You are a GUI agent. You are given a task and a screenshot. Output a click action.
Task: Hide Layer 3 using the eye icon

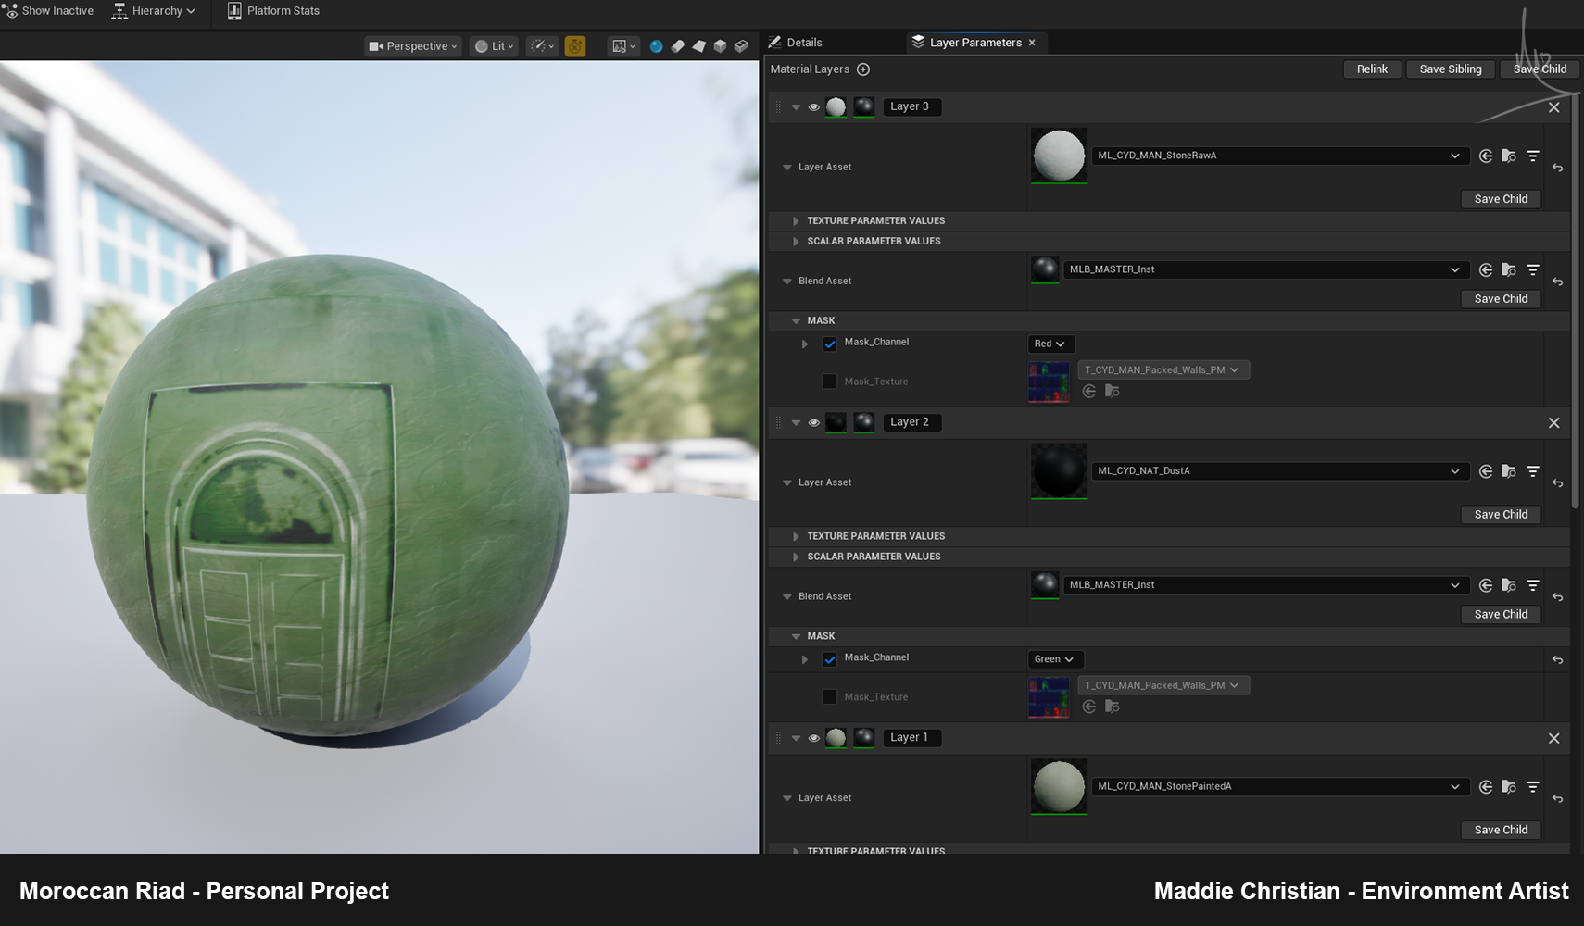(x=814, y=107)
